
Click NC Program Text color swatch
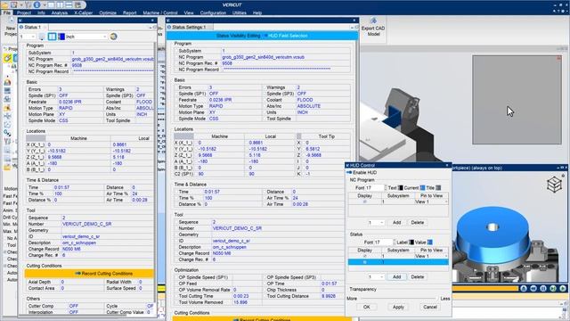coord(400,188)
